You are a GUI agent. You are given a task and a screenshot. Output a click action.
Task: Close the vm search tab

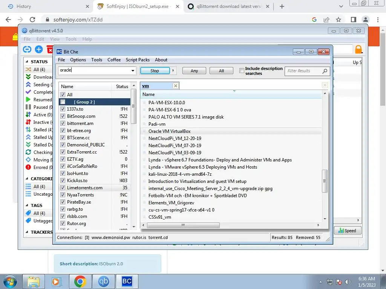click(x=176, y=86)
